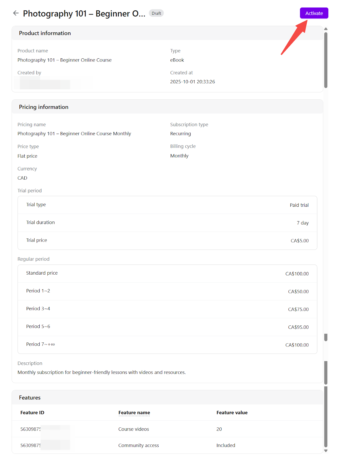Click the Features section header

30,398
